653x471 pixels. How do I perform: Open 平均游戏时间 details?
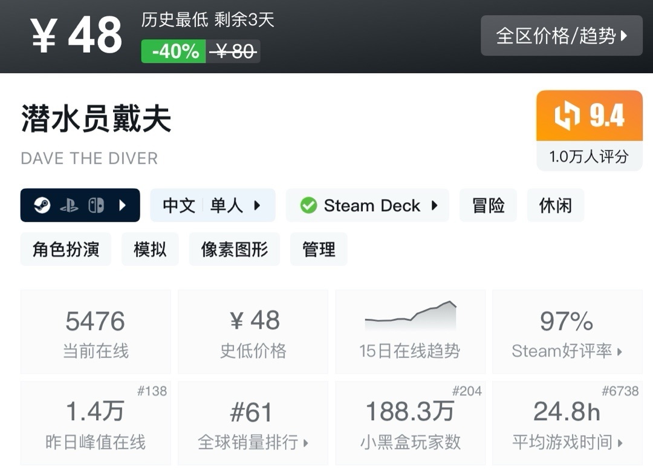pyautogui.click(x=567, y=424)
